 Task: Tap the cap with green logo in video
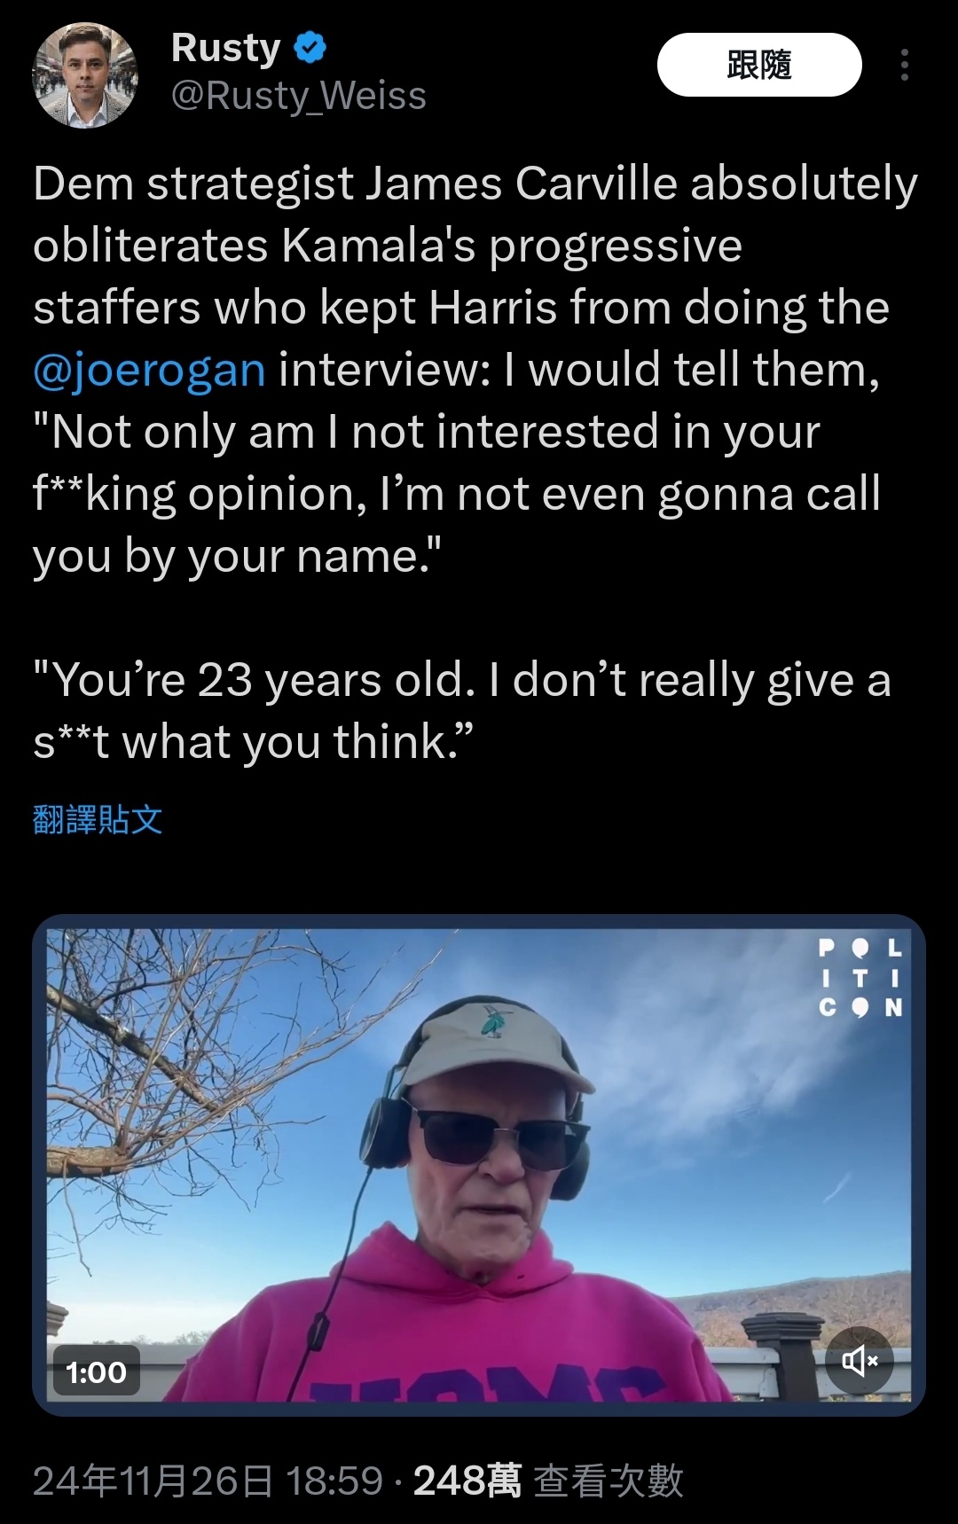[492, 1043]
